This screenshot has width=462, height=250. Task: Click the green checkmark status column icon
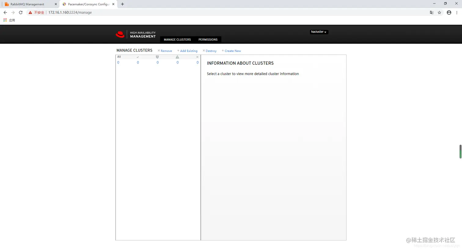[138, 57]
